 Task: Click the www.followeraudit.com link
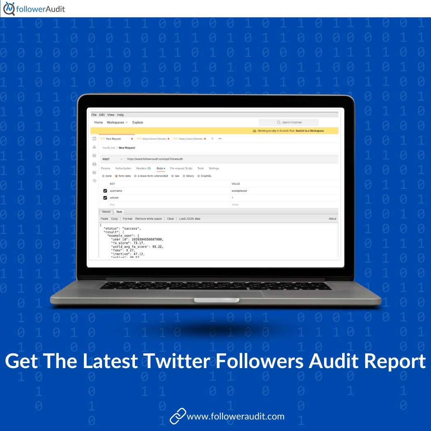pyautogui.click(x=235, y=416)
